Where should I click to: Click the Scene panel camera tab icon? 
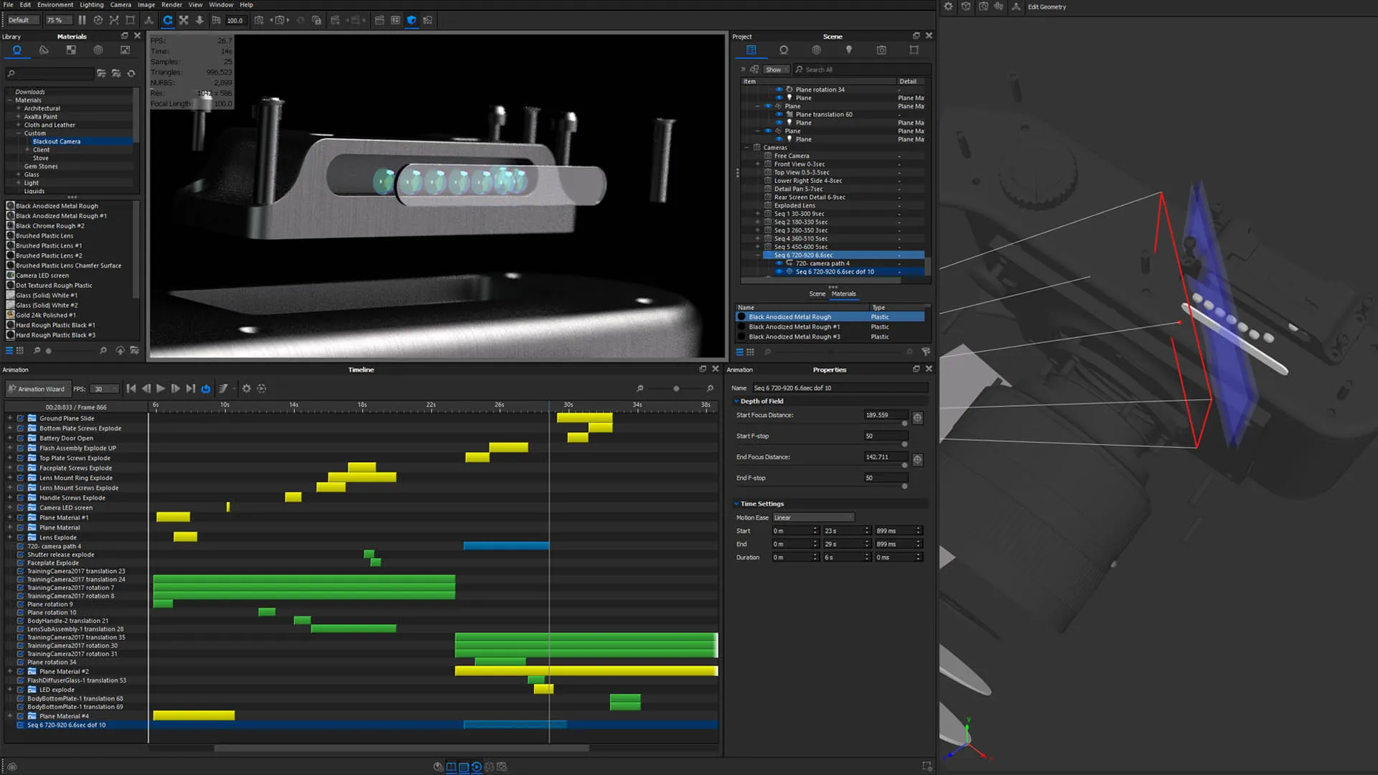881,50
